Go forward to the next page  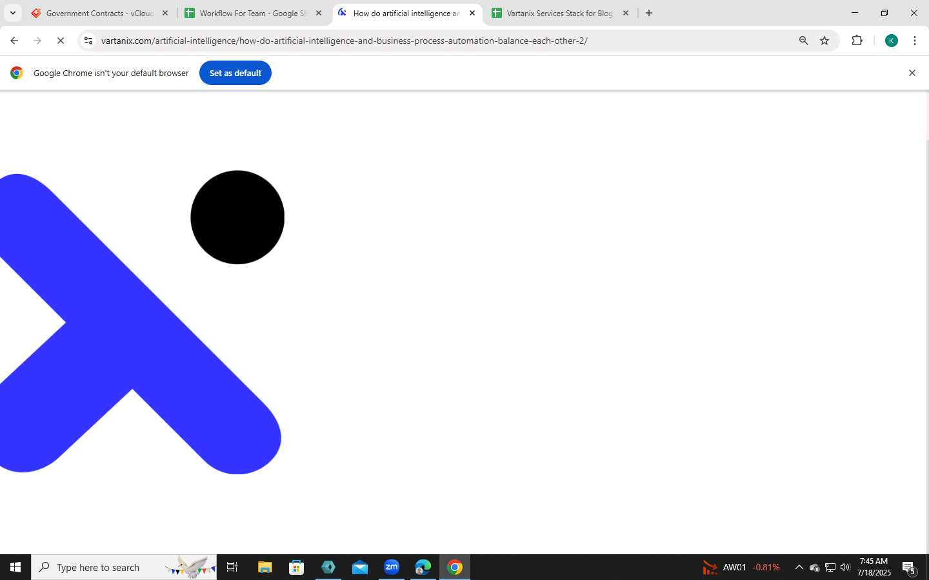(x=37, y=41)
